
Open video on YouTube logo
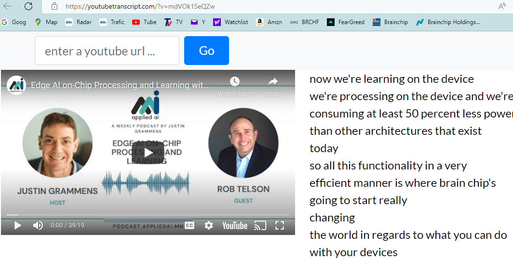click(235, 225)
